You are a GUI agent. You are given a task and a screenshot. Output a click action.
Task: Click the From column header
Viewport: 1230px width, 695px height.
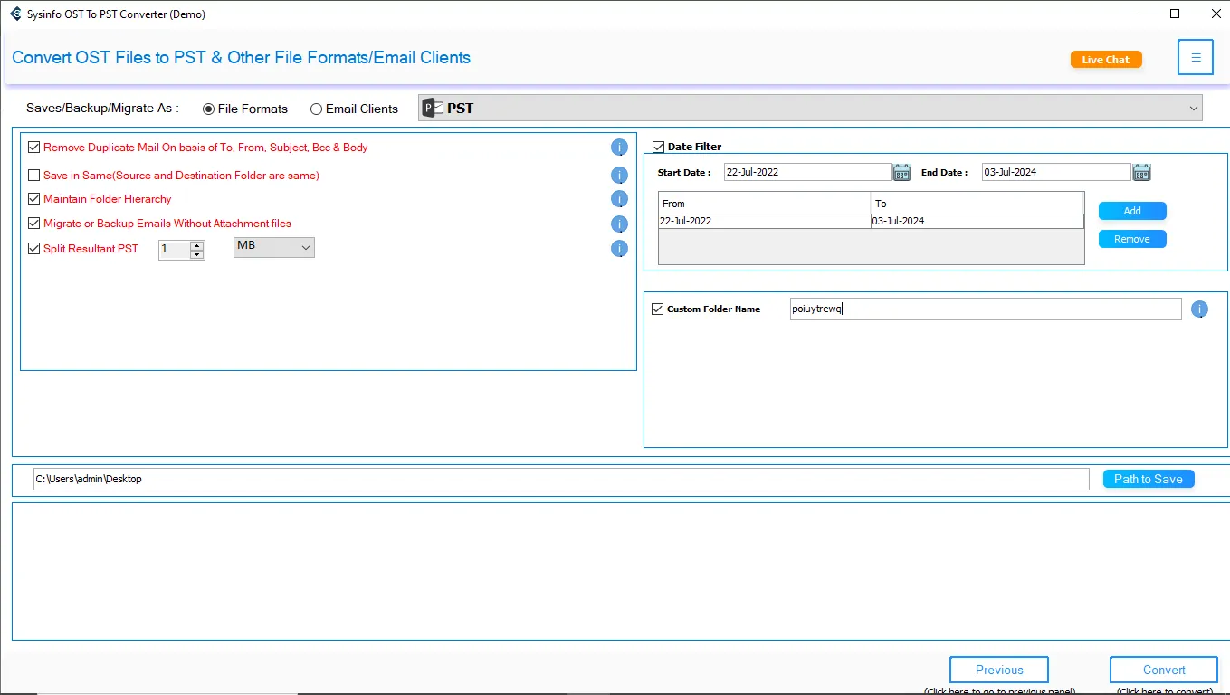765,204
